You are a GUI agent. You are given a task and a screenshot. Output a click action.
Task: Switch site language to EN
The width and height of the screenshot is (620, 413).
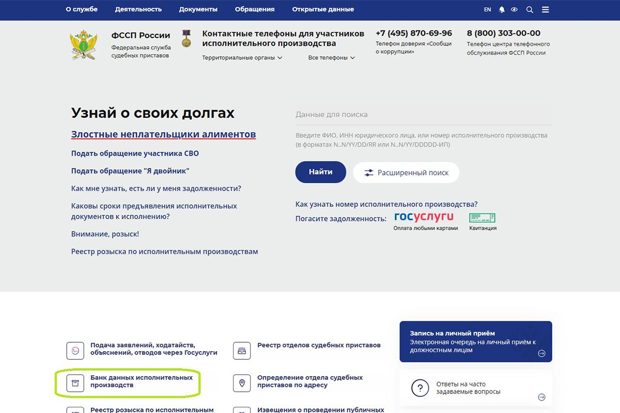coord(487,9)
